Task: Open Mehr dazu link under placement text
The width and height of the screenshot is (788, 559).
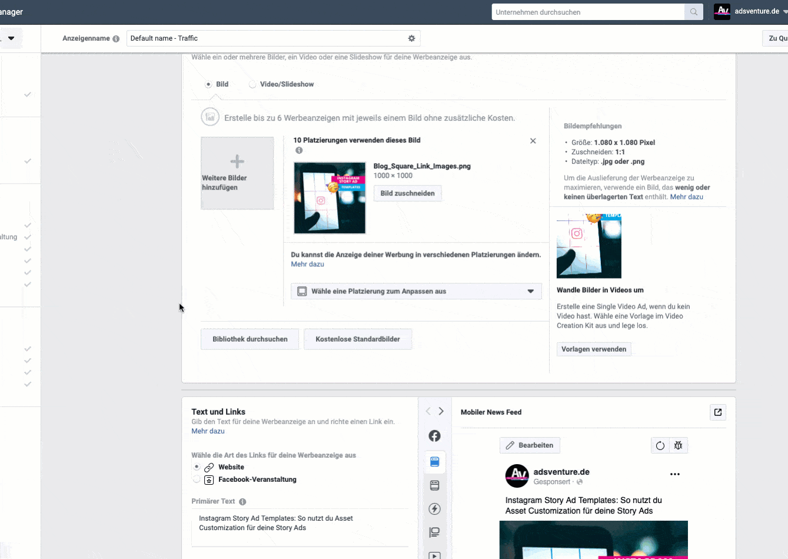Action: click(307, 264)
